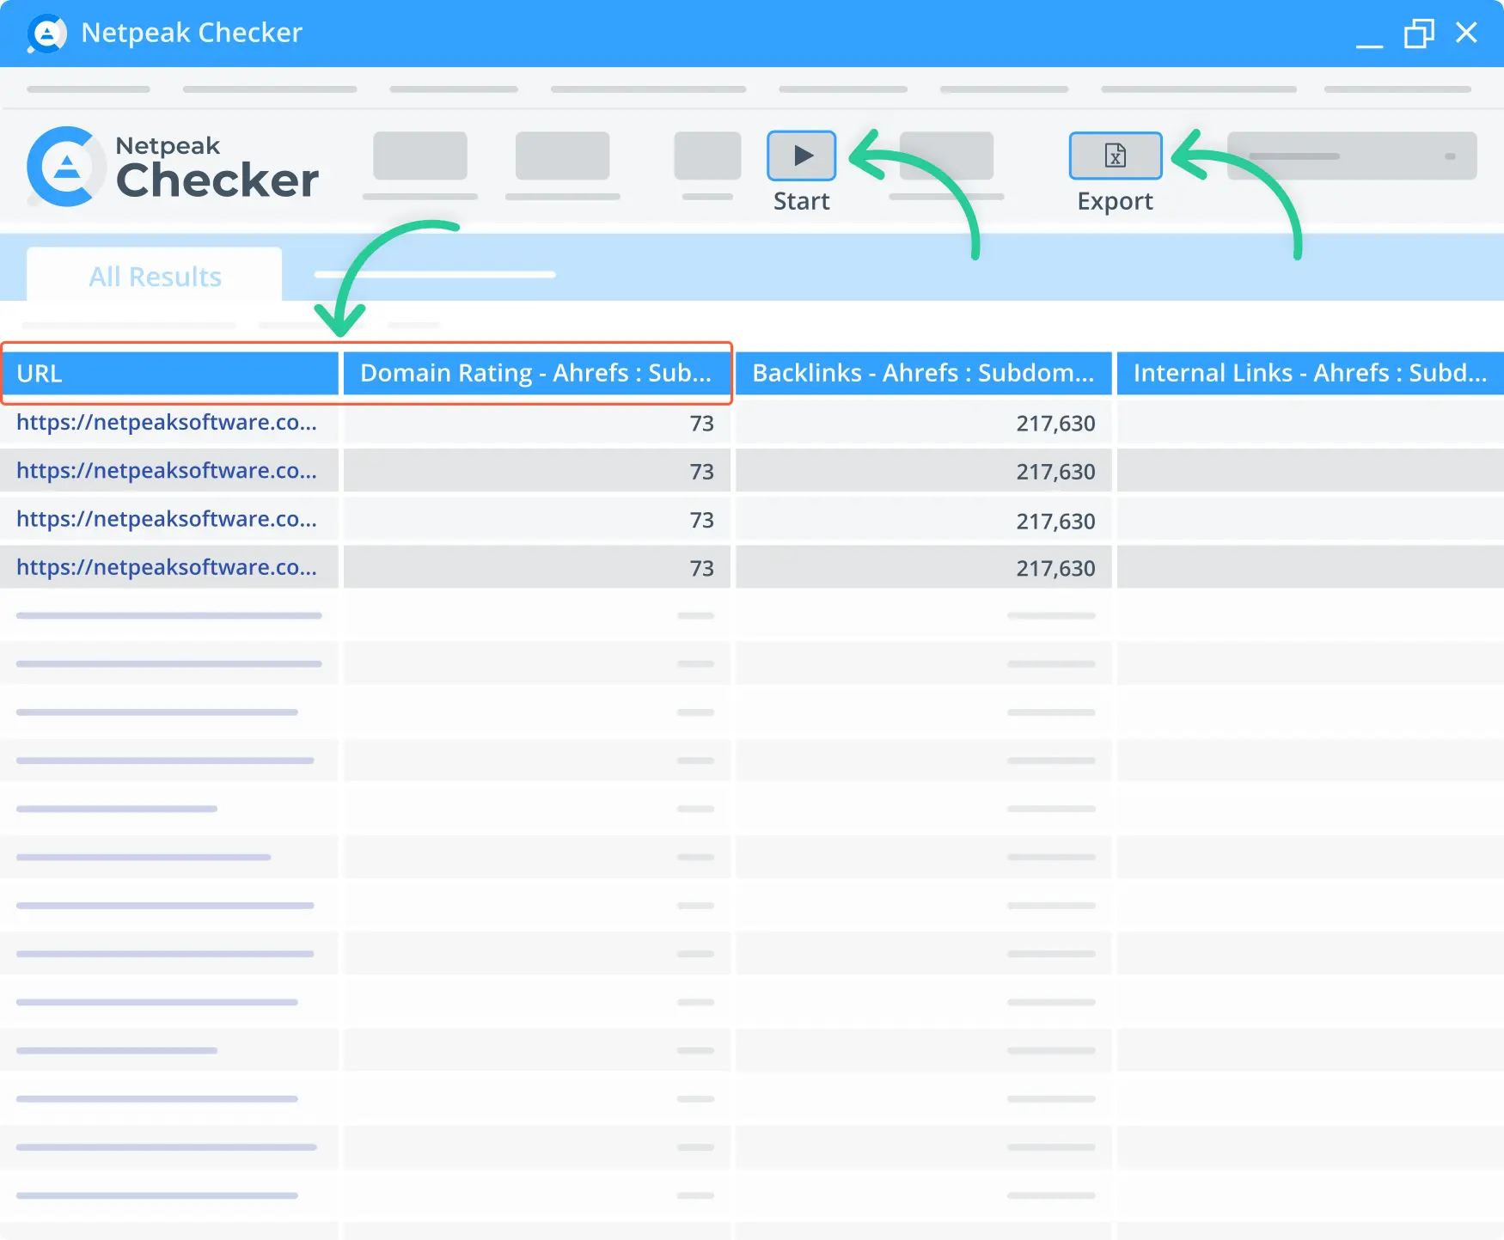Open the All Results tab
Screen dimensions: 1504x1240
(x=155, y=276)
